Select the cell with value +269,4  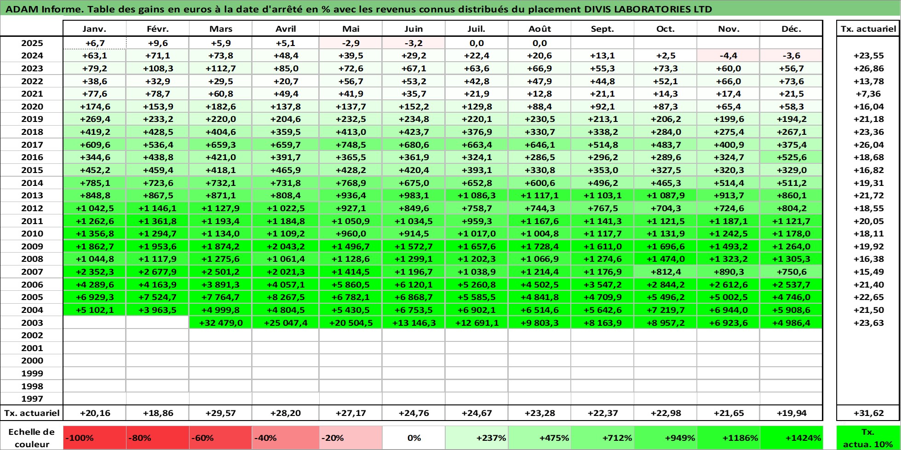pyautogui.click(x=94, y=119)
